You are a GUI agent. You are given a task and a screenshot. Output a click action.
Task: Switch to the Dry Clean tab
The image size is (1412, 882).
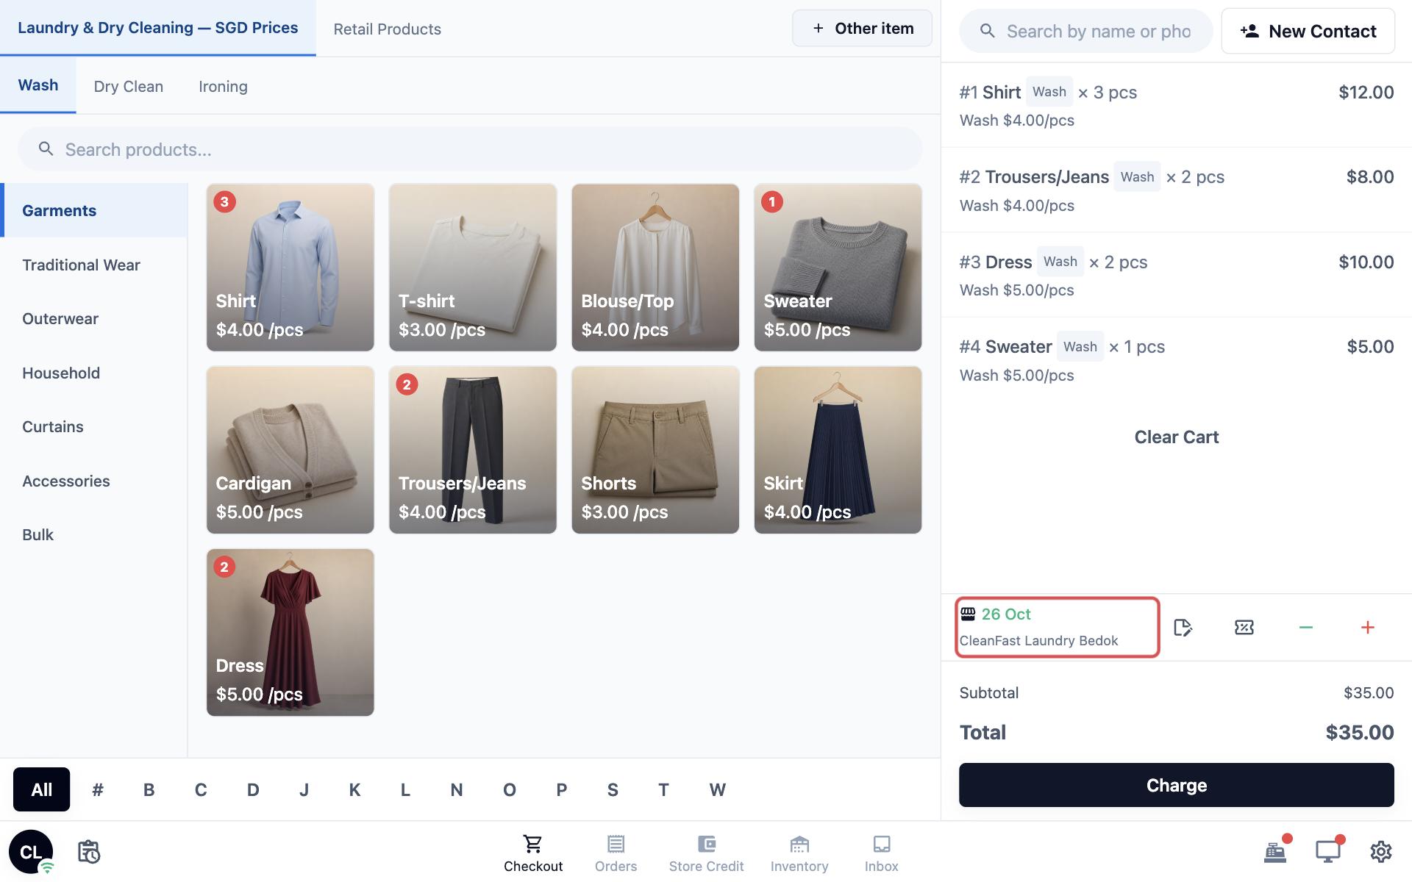(x=129, y=87)
